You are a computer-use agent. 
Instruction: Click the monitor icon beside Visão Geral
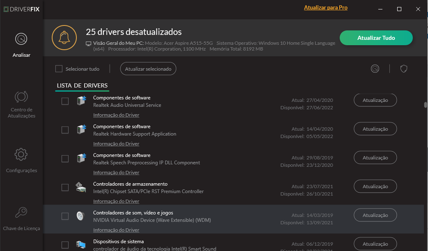click(88, 44)
